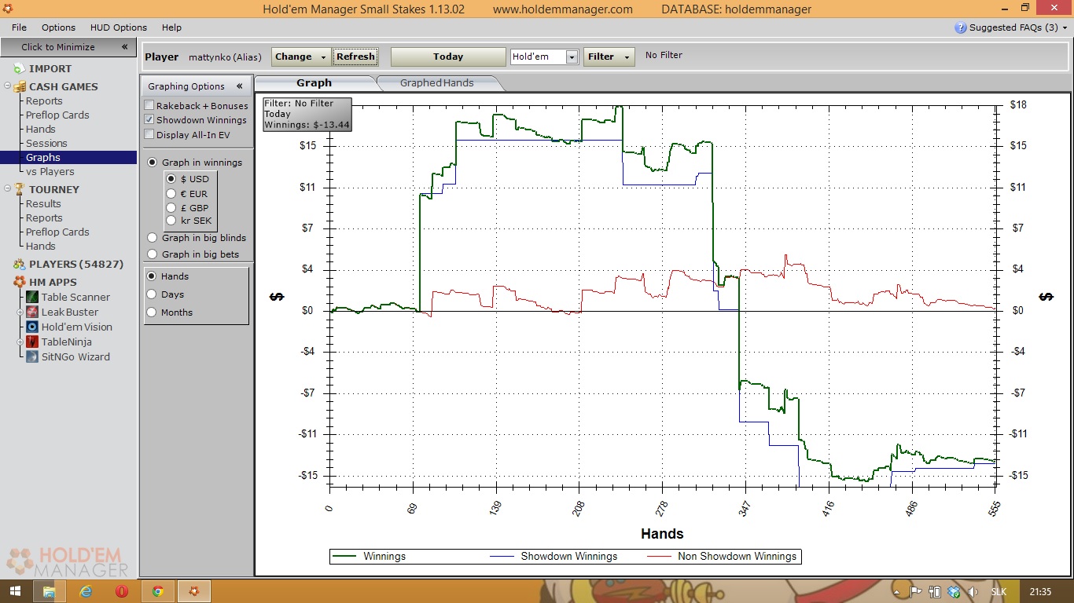Click the green Winnings legend entry

click(x=370, y=556)
